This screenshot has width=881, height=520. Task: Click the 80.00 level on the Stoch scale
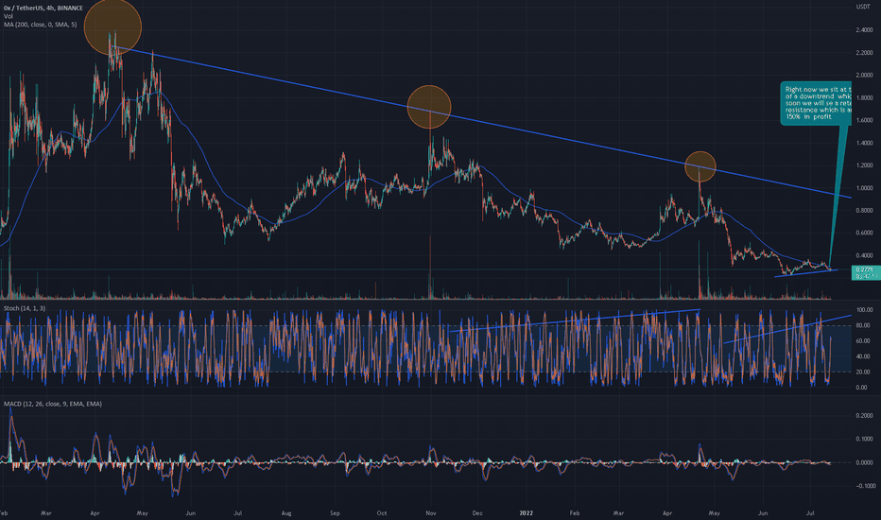(864, 325)
